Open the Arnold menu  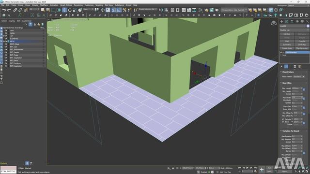[128, 5]
